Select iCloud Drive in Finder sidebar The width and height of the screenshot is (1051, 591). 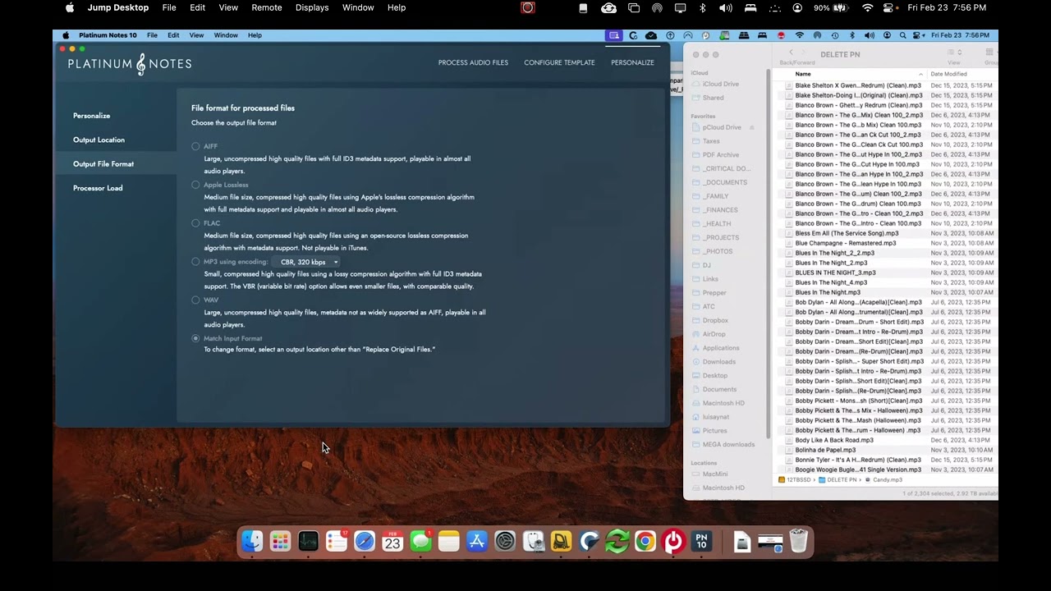tap(720, 84)
